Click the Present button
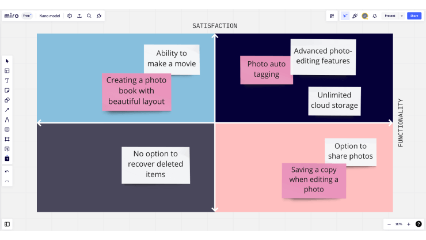 [390, 16]
